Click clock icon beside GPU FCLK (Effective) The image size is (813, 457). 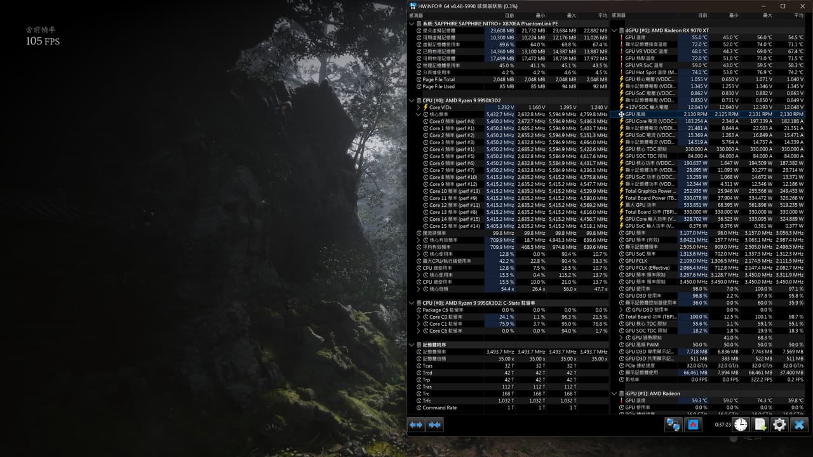tap(621, 268)
